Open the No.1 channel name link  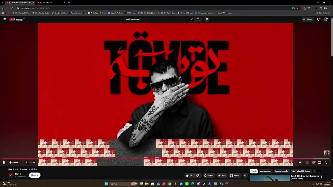(x=17, y=174)
